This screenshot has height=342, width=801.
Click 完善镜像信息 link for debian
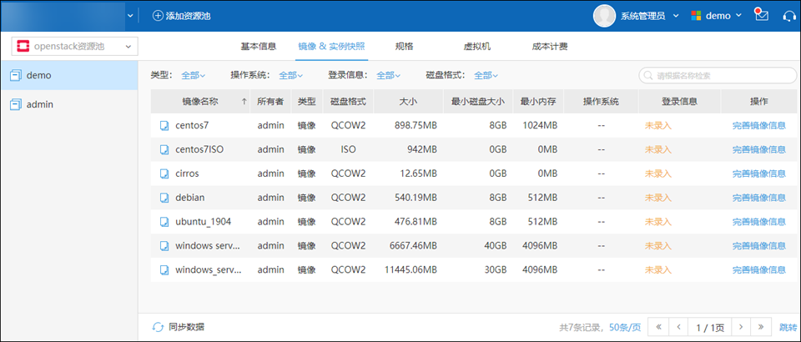tap(758, 198)
